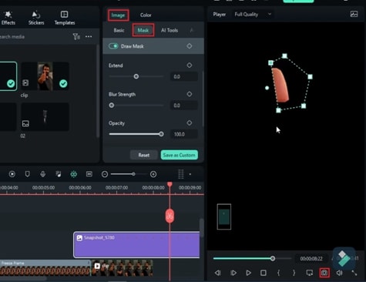Toggle the Draw Mask switch
366x282 pixels.
pyautogui.click(x=113, y=46)
